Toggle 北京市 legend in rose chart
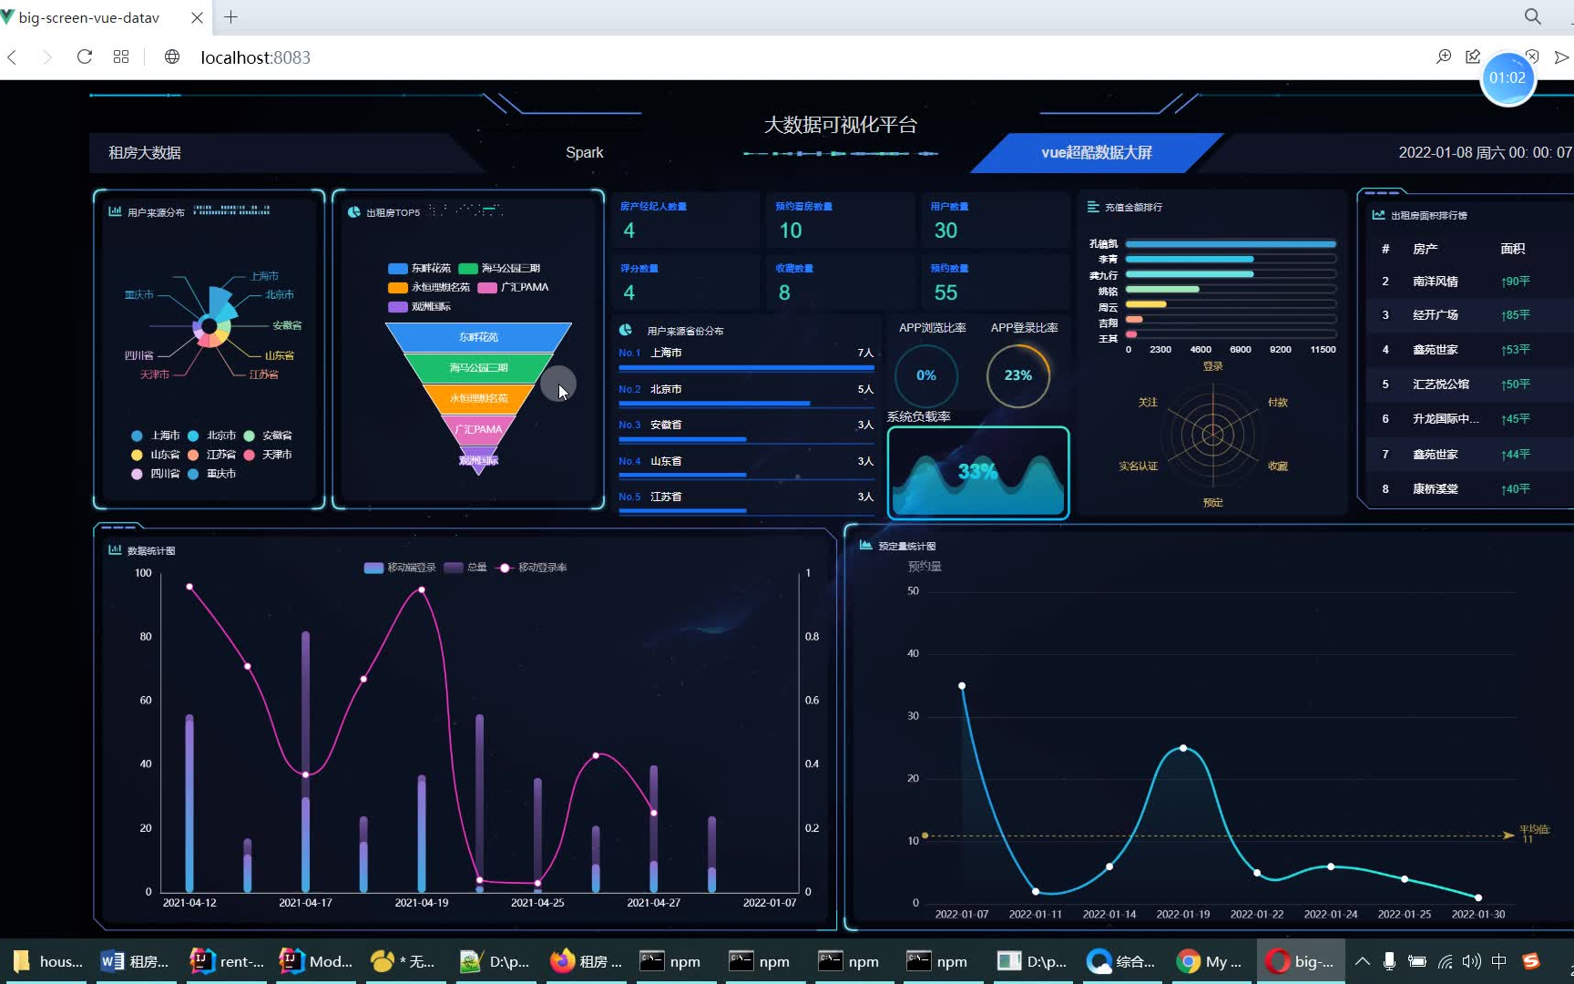Image resolution: width=1574 pixels, height=984 pixels. (x=211, y=436)
